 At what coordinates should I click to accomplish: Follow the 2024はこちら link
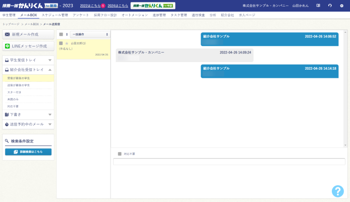117,6
